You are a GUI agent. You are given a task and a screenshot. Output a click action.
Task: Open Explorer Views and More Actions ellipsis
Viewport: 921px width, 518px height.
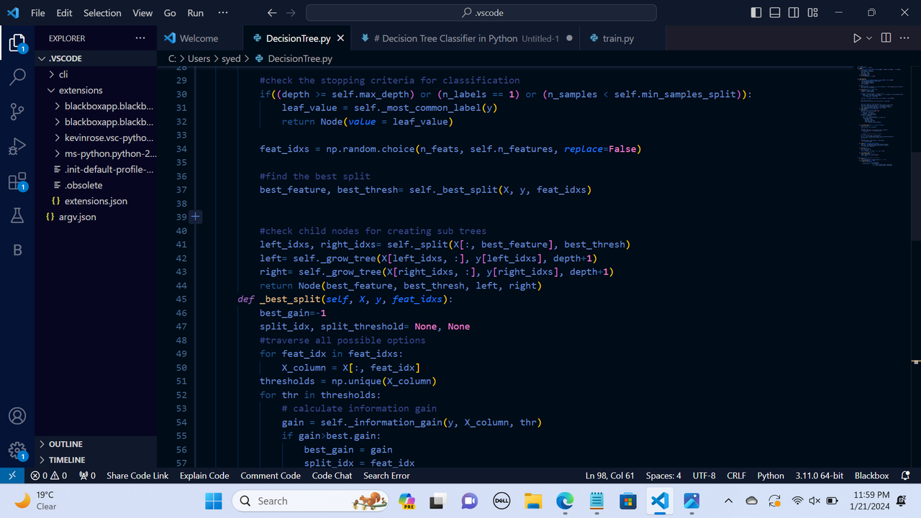140,38
